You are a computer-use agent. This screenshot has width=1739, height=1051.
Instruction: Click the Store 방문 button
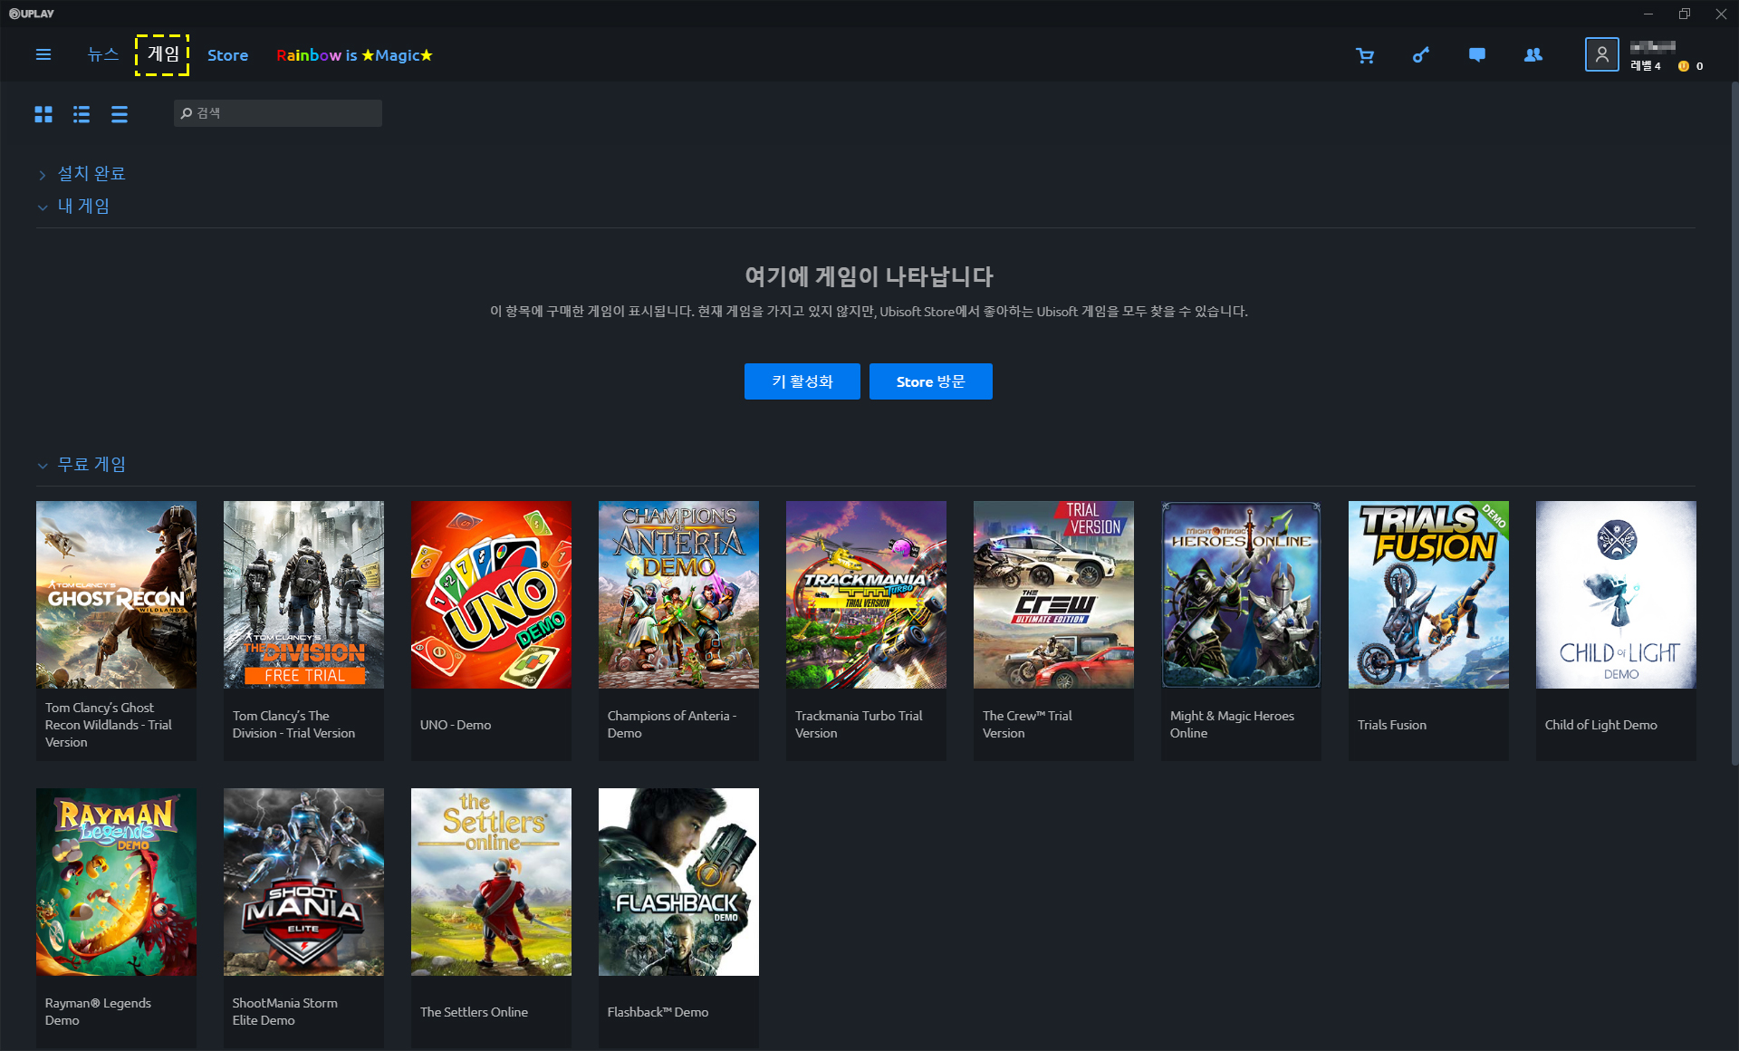point(930,381)
